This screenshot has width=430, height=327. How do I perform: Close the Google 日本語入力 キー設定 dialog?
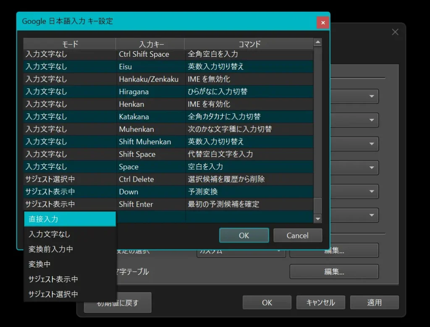pyautogui.click(x=323, y=23)
